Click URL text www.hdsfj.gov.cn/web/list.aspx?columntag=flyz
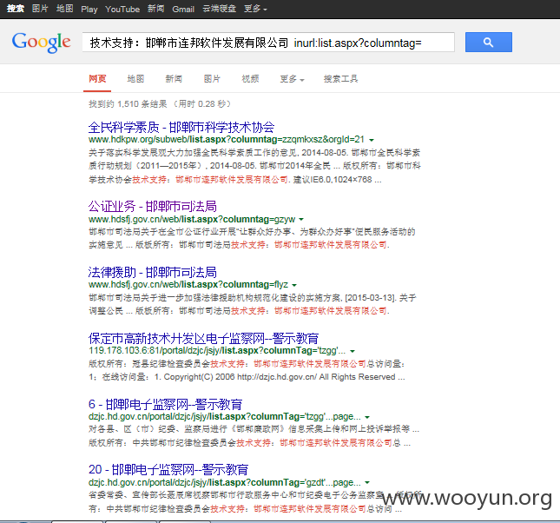This screenshot has width=560, height=523. [188, 285]
